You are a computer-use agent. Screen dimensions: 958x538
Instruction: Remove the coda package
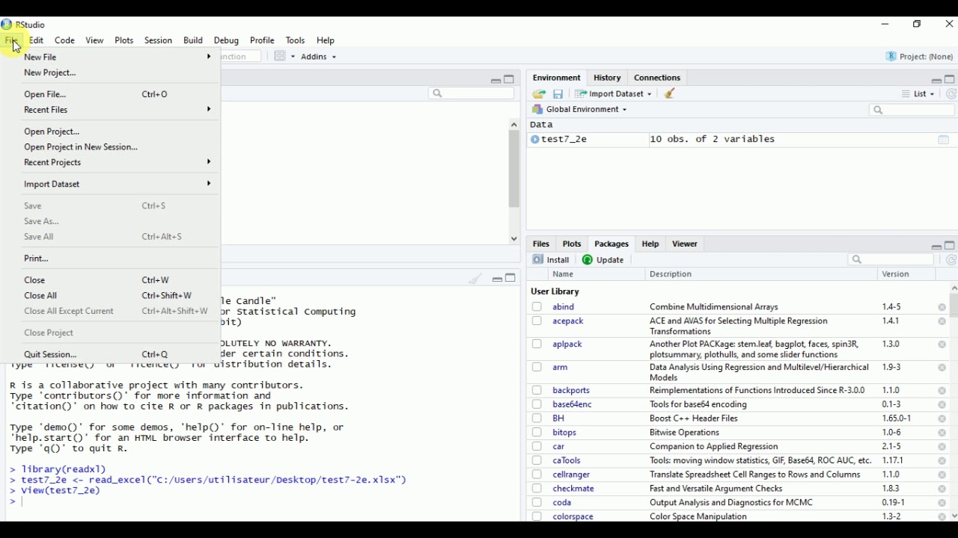point(942,504)
